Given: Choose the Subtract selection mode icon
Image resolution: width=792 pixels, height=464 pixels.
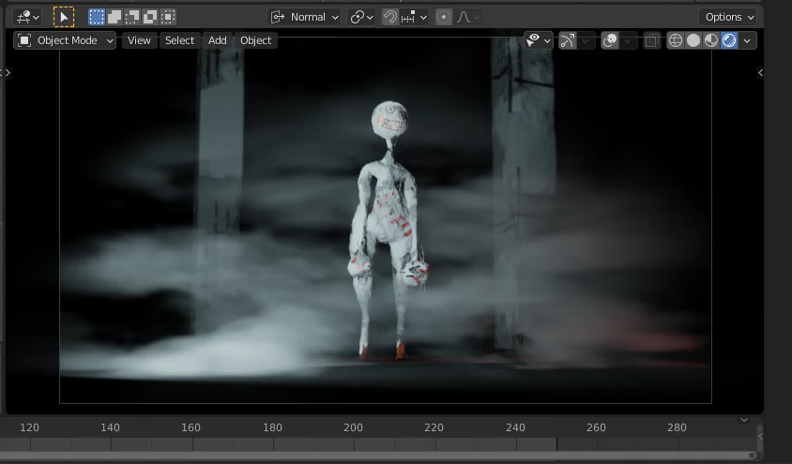Looking at the screenshot, I should (x=132, y=17).
